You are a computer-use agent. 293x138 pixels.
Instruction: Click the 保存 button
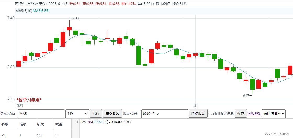pos(241,113)
